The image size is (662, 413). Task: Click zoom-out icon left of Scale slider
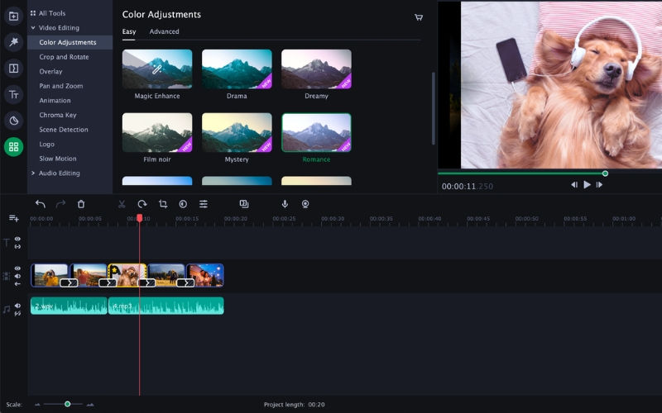[37, 405]
